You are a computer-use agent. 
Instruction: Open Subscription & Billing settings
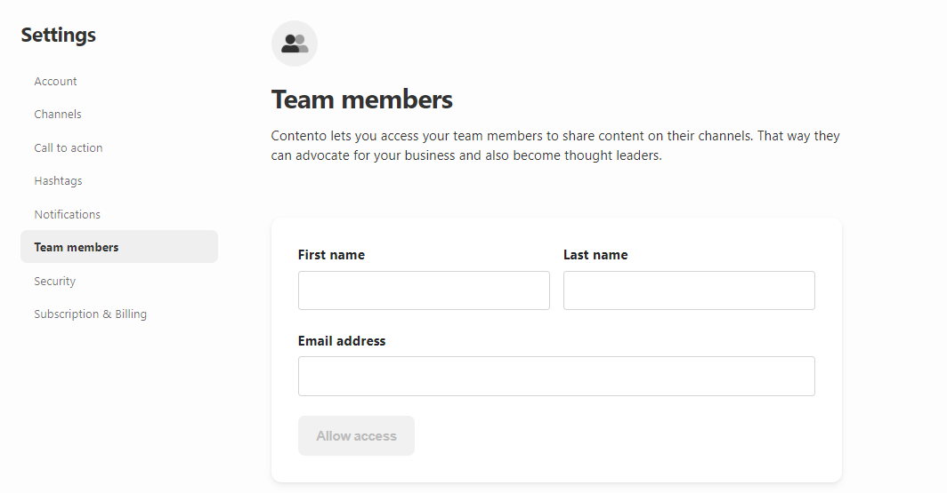click(90, 314)
